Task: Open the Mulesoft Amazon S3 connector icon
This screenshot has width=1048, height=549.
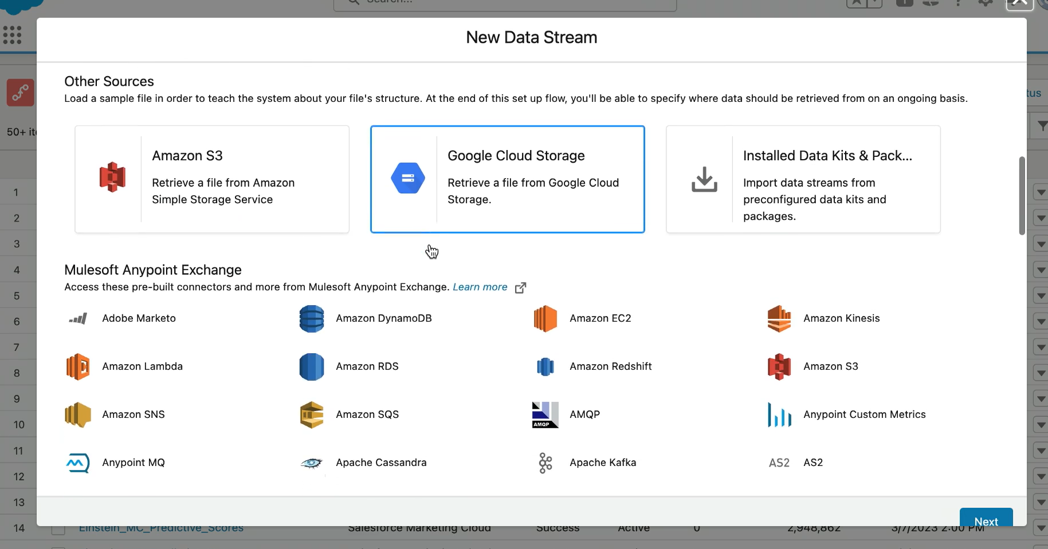Action: 779,367
